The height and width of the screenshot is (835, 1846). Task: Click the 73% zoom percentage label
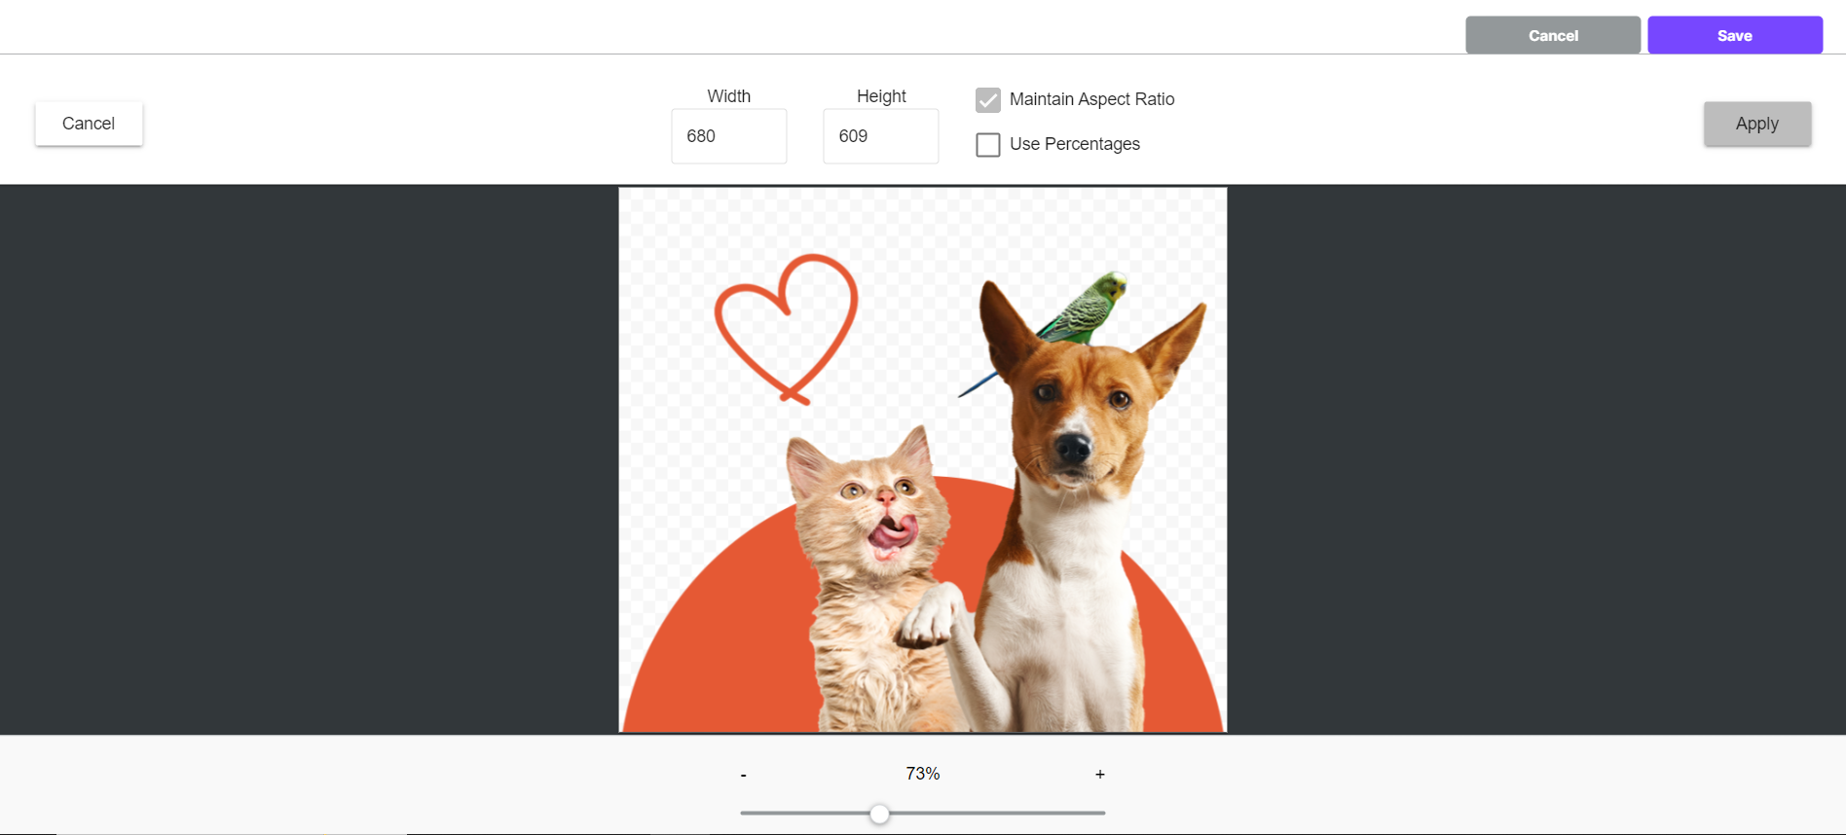point(923,774)
